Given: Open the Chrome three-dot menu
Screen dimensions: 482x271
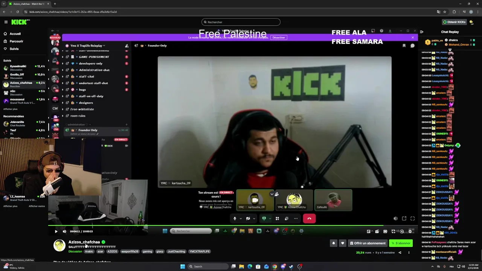Looking at the screenshot, I should pos(478,12).
